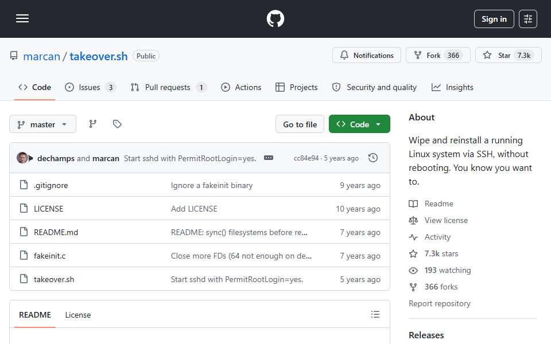Click '10 years ago' timestamp for LICENSE

pyautogui.click(x=358, y=209)
